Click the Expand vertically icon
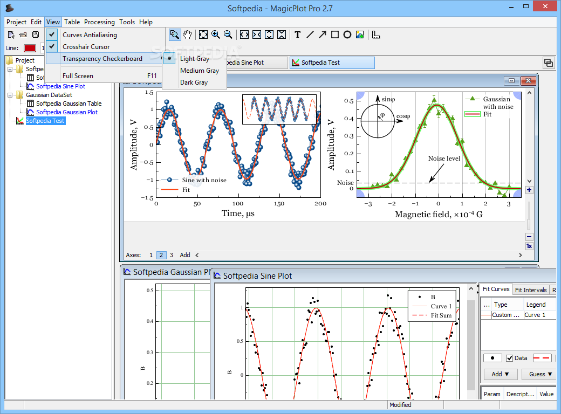 pyautogui.click(x=269, y=34)
